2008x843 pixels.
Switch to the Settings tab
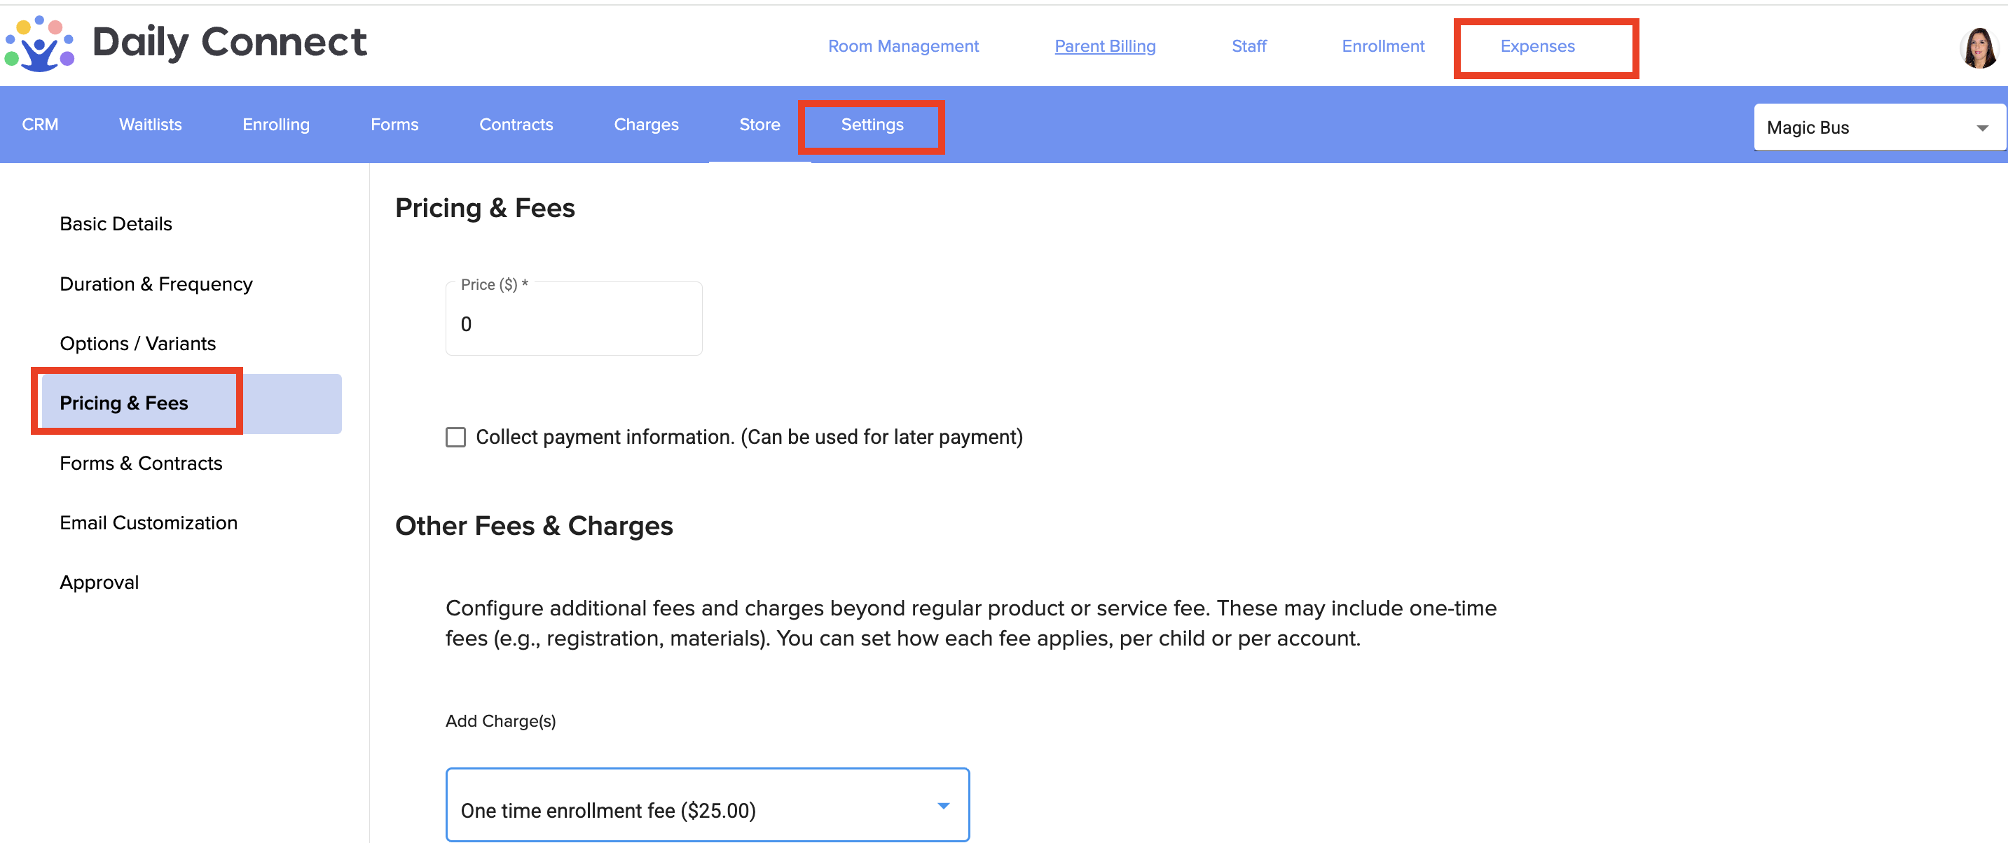coord(872,125)
